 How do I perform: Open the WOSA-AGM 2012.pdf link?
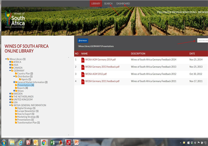click(96, 74)
